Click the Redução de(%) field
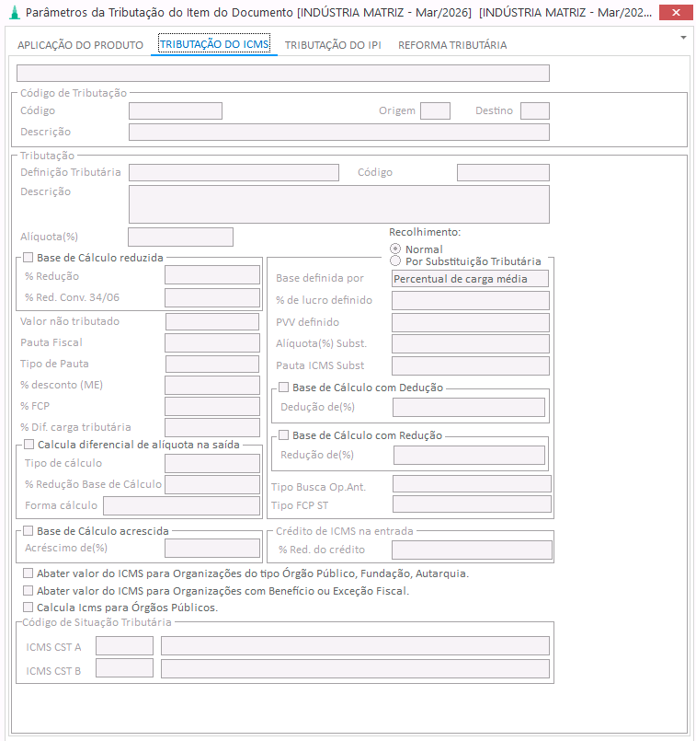696x741 pixels. (x=469, y=455)
